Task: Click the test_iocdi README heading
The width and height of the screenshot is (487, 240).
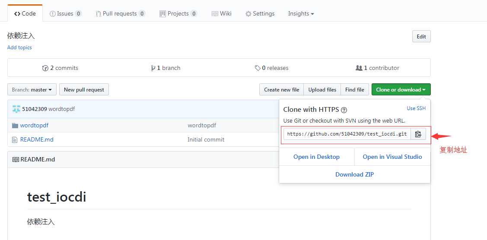Action: coord(57,197)
